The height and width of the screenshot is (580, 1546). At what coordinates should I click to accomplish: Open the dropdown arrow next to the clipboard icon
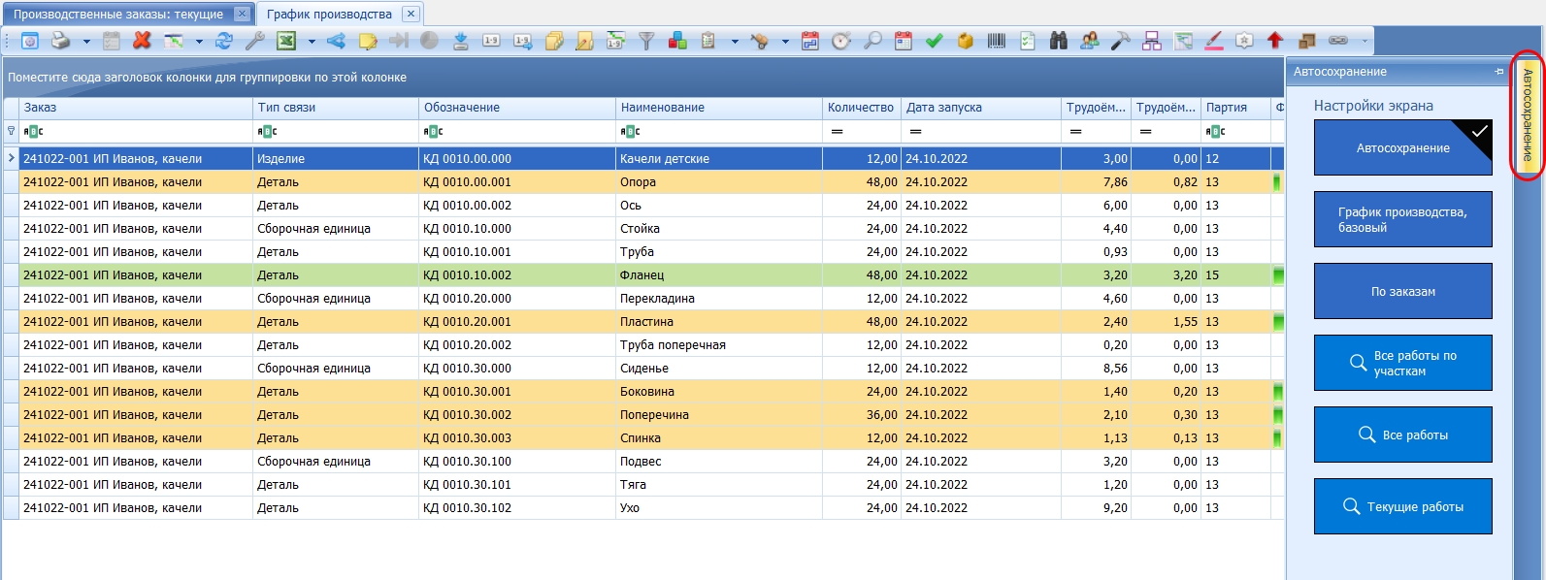(735, 42)
